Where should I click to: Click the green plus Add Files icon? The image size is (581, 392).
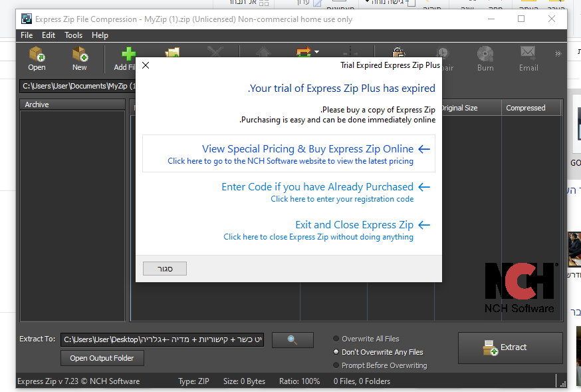(128, 54)
